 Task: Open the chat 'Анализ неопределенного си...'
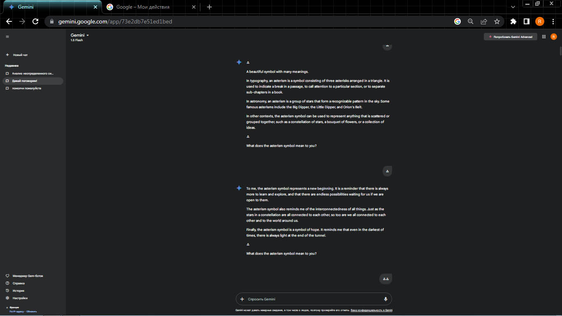coord(32,74)
